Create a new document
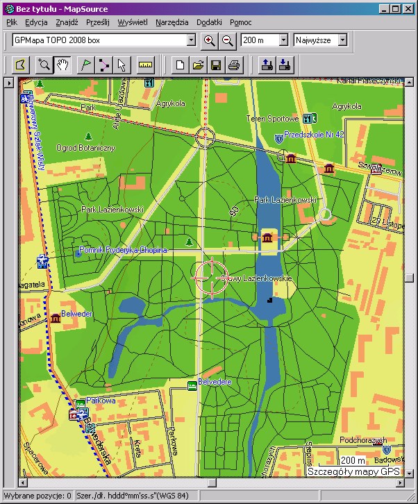The height and width of the screenshot is (504, 418). pos(180,65)
